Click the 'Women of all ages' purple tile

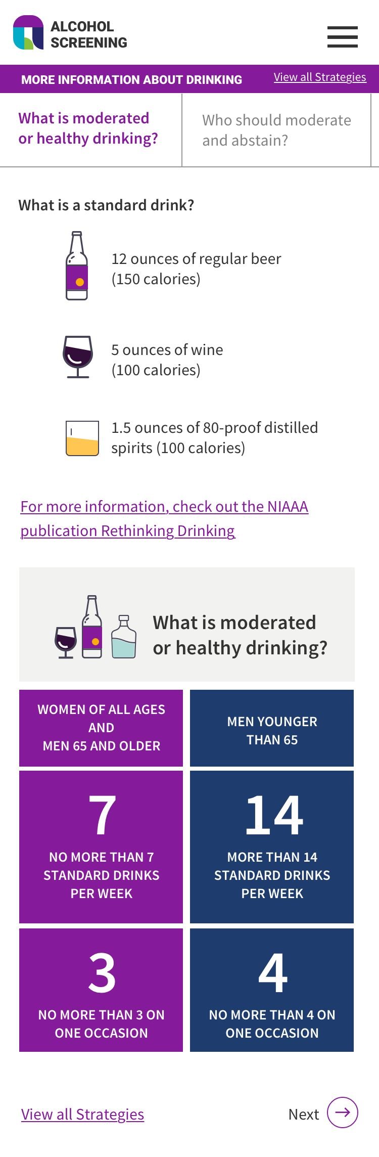click(101, 728)
